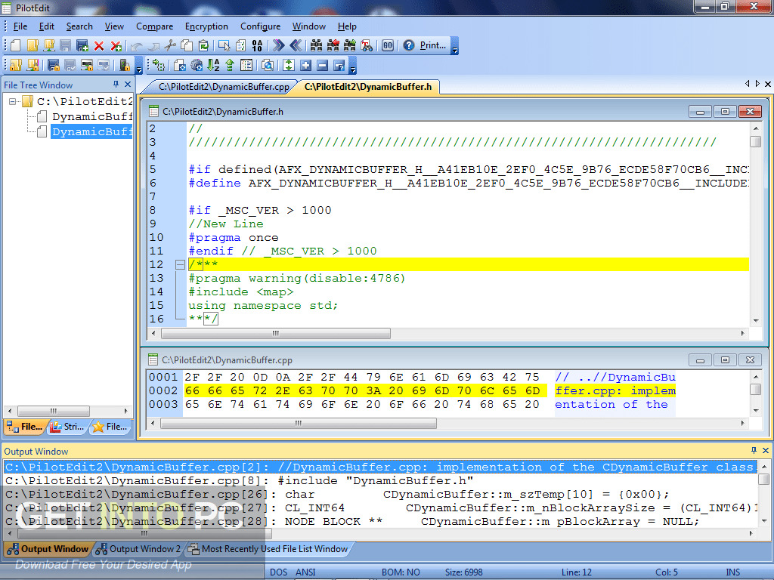
Task: Close the File Tree Window panel
Action: point(128,85)
